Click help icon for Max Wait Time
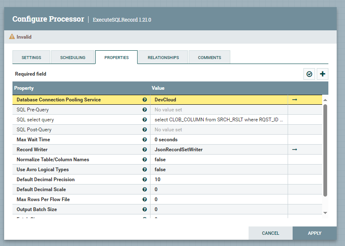This screenshot has height=246, width=345. pyautogui.click(x=145, y=140)
